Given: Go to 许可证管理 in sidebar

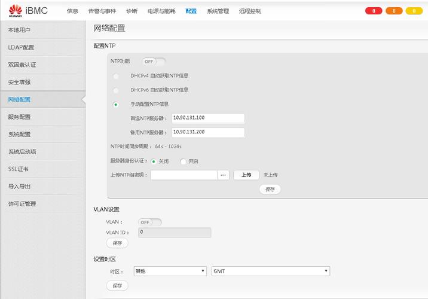Looking at the screenshot, I should click(43, 204).
